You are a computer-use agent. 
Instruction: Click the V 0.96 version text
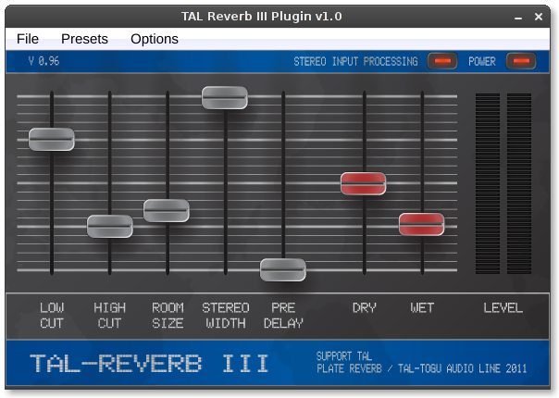pos(43,61)
